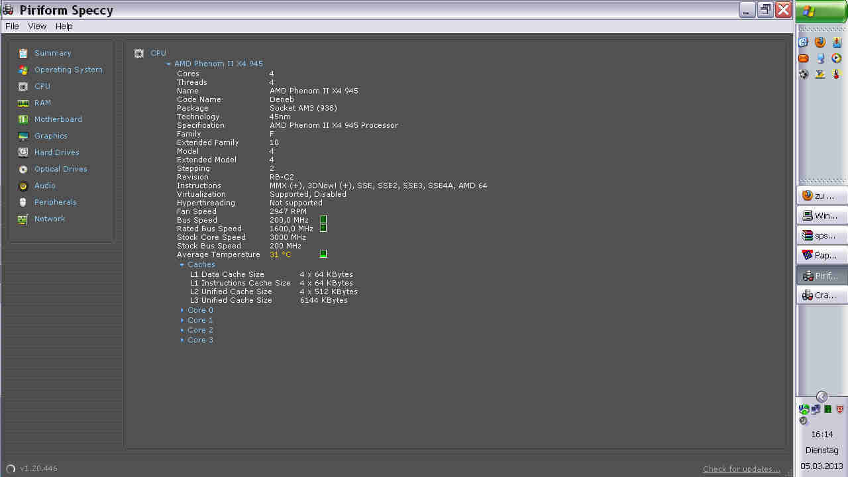Switch to the 'sps...' taskbar button
The width and height of the screenshot is (848, 477).
821,235
